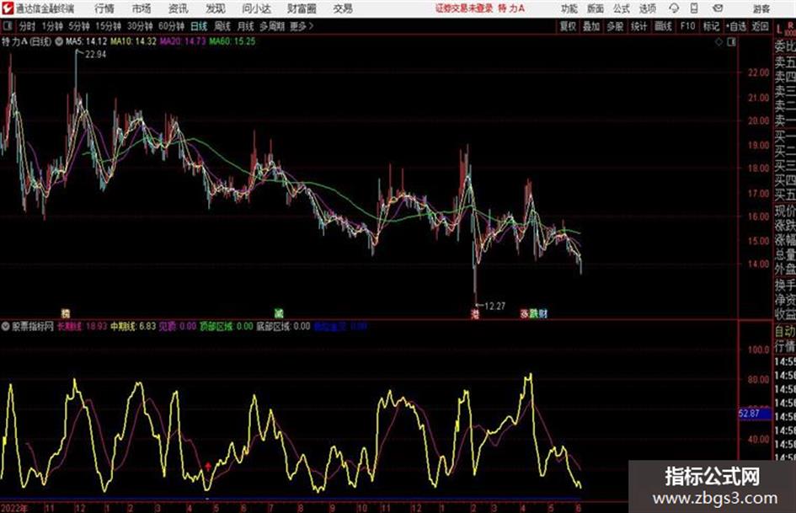The image size is (796, 513).
Task: Click the mobile phone icon
Action: pyautogui.click(x=694, y=8)
